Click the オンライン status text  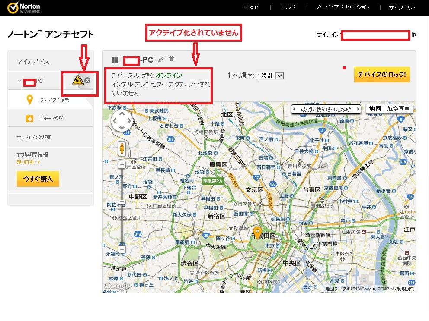coord(169,76)
